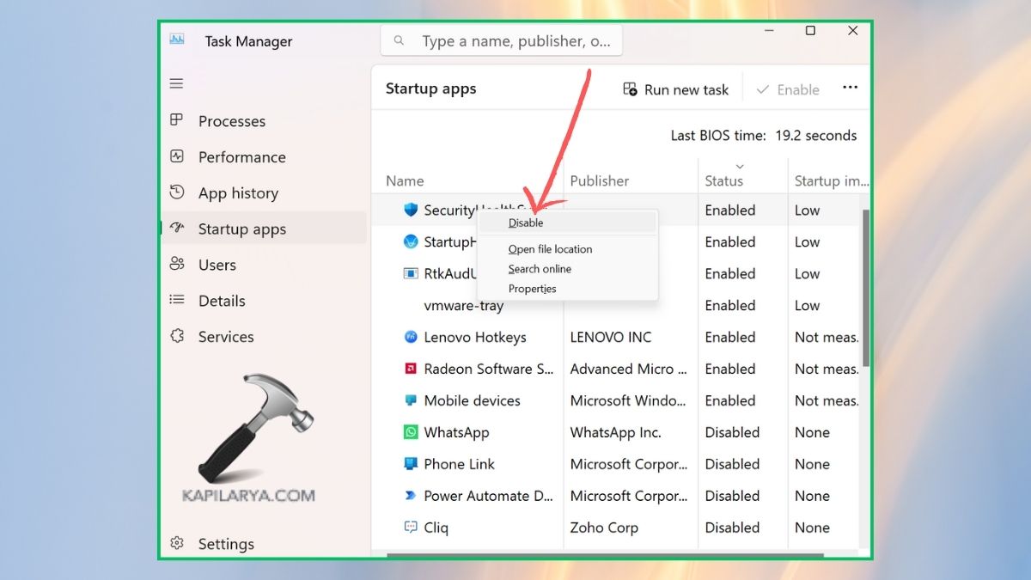Click the Last BIOS time text
Image resolution: width=1031 pixels, height=580 pixels.
[764, 135]
